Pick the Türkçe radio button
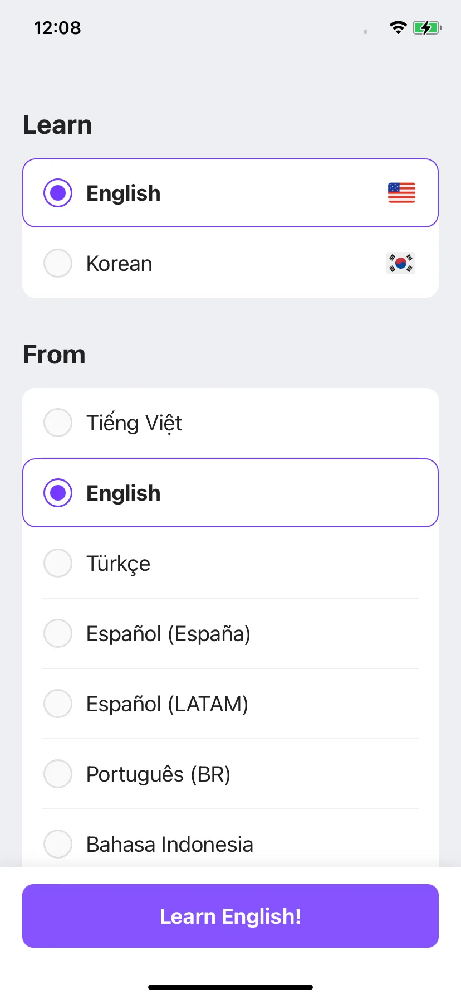 pyautogui.click(x=58, y=563)
